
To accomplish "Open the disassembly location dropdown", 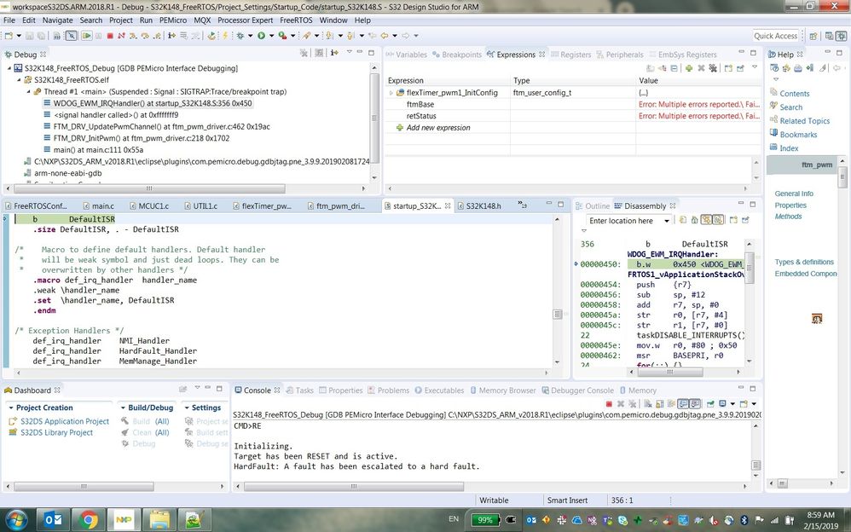I will click(667, 221).
